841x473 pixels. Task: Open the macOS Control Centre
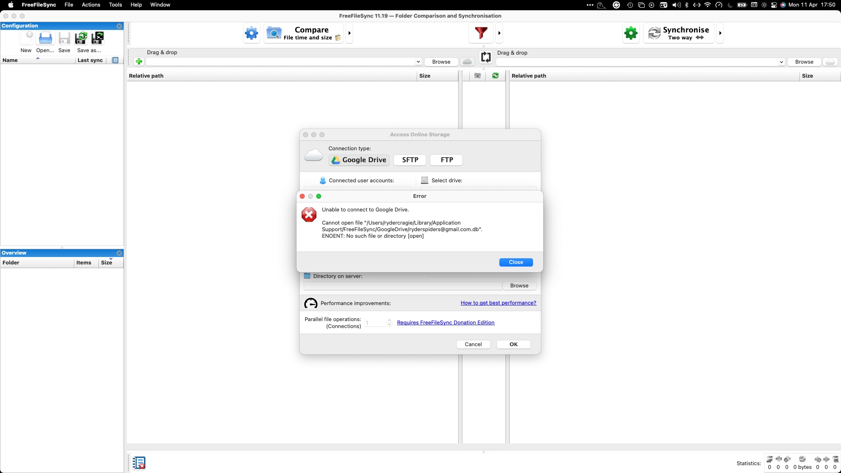(x=774, y=5)
